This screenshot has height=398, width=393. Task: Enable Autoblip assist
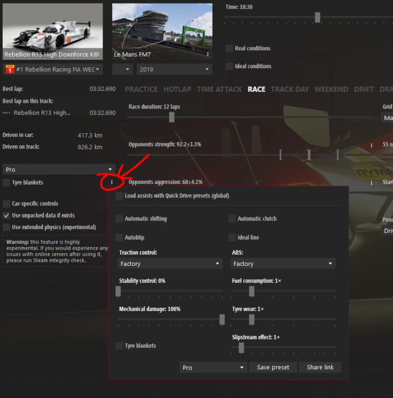pyautogui.click(x=119, y=238)
